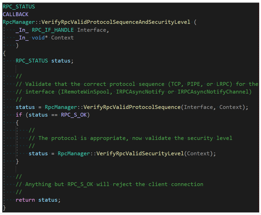The image size is (261, 215).
Task: Click the opening brace of the function body
Action: (4, 53)
